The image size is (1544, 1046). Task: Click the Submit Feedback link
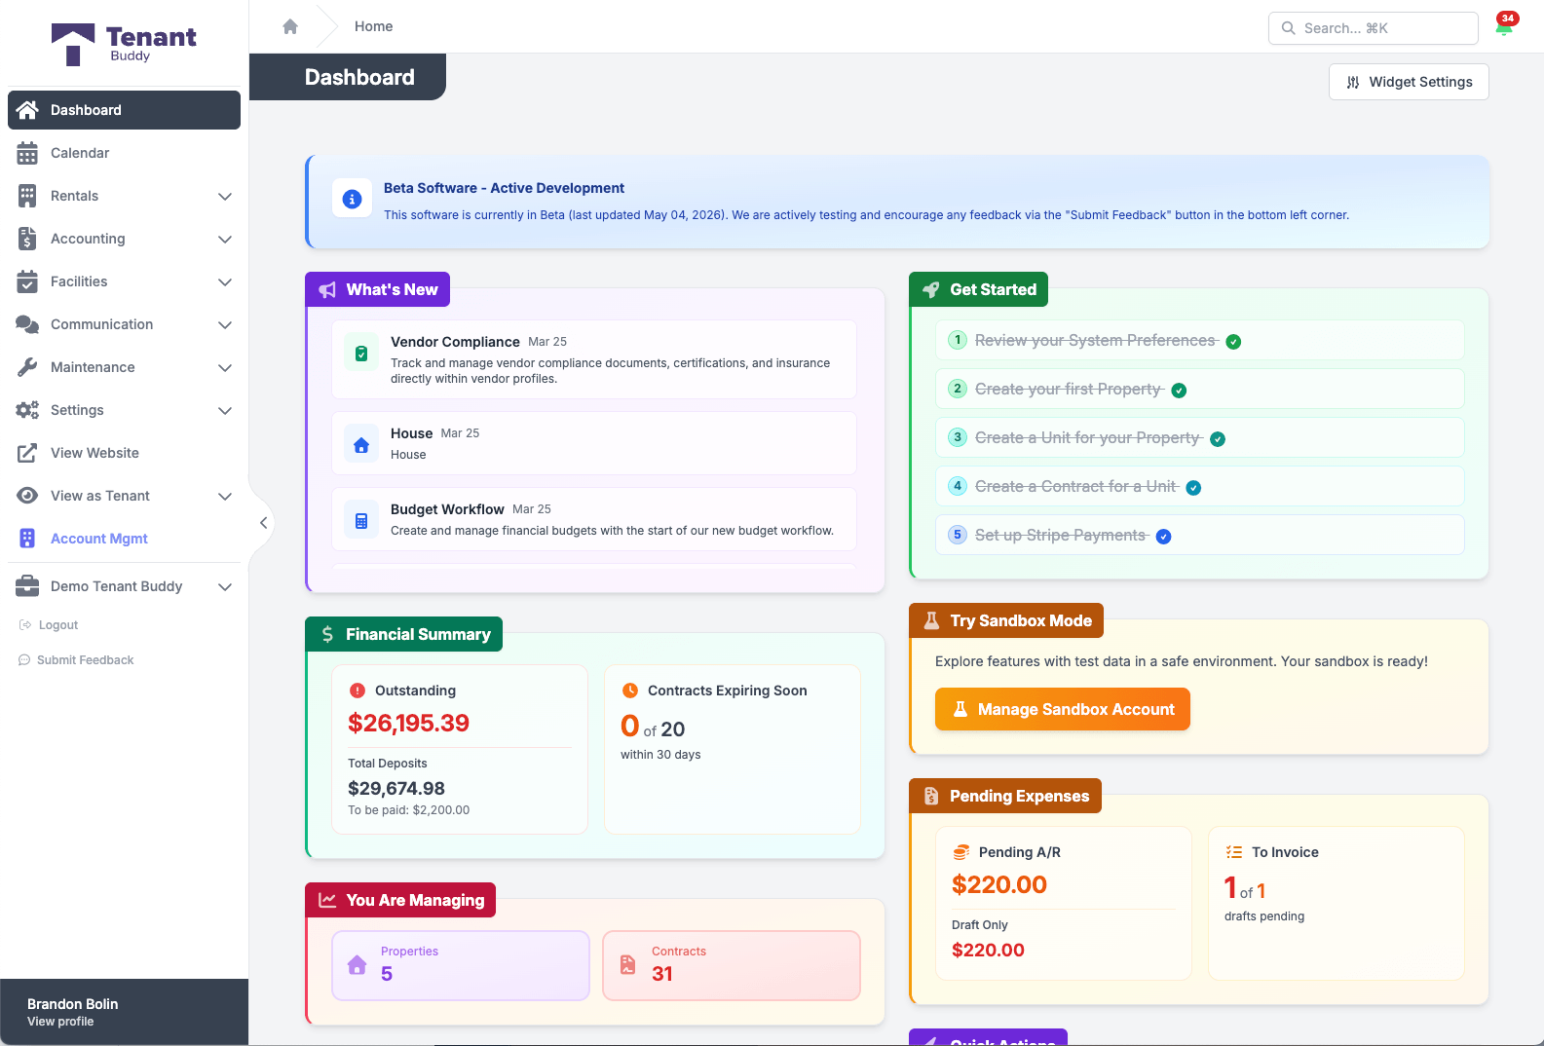pyautogui.click(x=76, y=660)
